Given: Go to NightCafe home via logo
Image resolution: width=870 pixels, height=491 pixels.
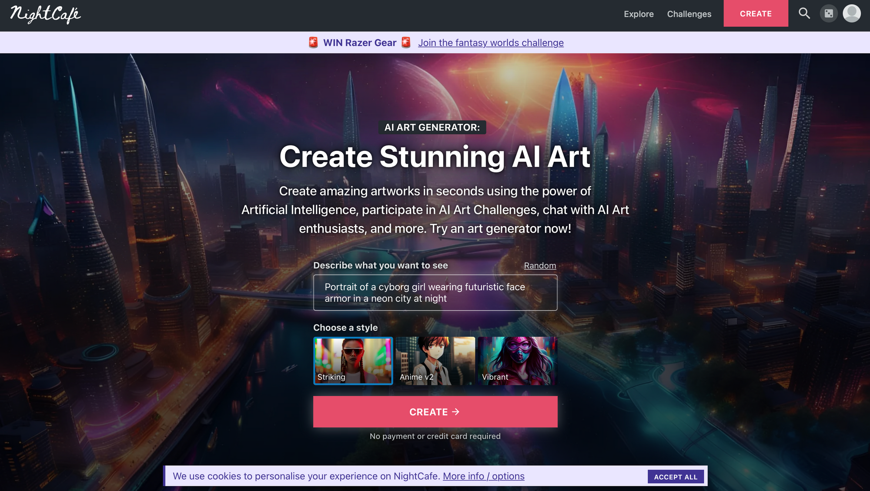Looking at the screenshot, I should (x=45, y=14).
